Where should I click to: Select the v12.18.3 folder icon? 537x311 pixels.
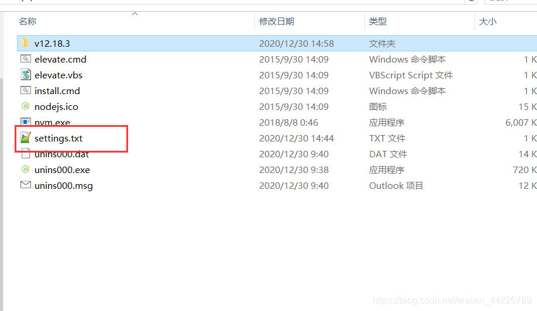[25, 43]
